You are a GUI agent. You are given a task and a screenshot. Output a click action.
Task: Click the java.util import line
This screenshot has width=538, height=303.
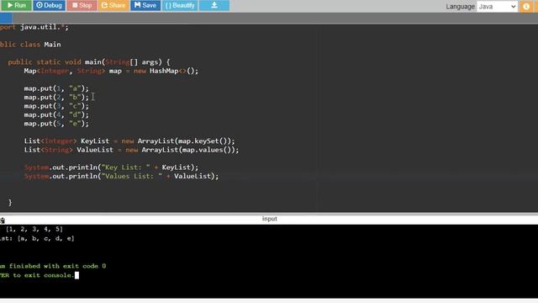pos(34,27)
